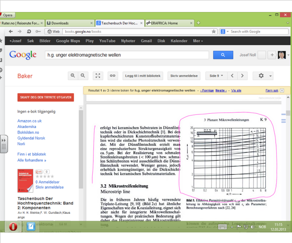This screenshot has width=292, height=243.
Task: Reload the current page
Action: [x=29, y=32]
